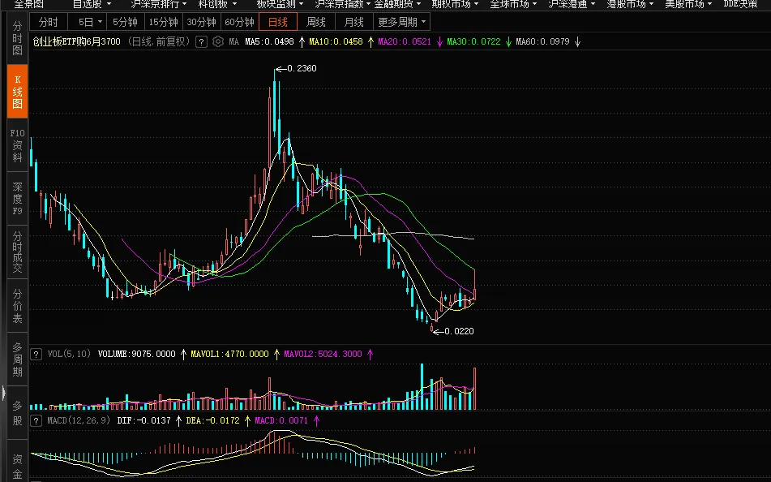Select the 5分钟 period tab
This screenshot has height=482, width=771.
coord(125,22)
